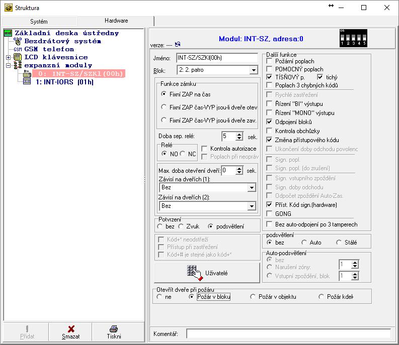Increase Doba sep. relé value with up arrow

tap(239, 135)
